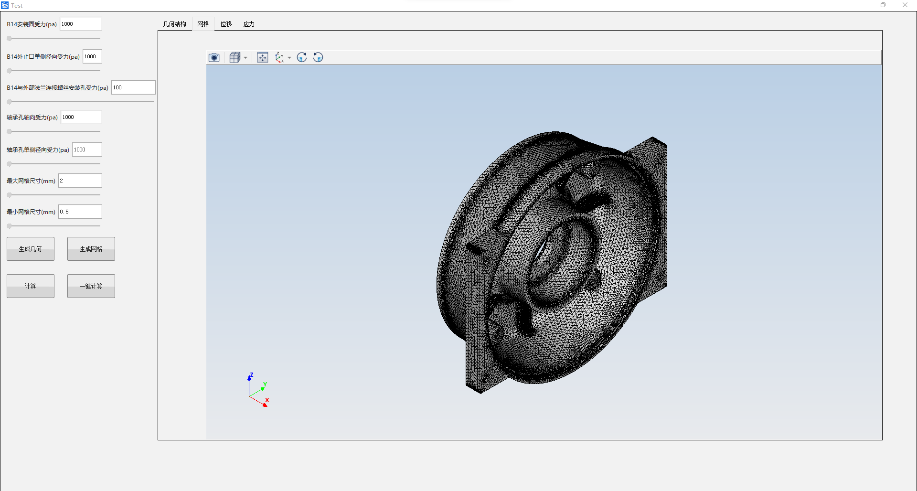Viewport: 917px width, 491px height.
Task: Zoom to fit with the extents icon
Action: point(263,57)
